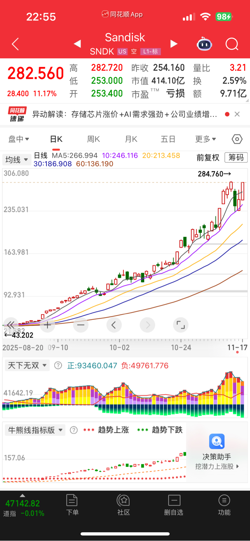The width and height of the screenshot is (250, 541).
Task: Go back with the left chevron arrow
Action: coord(15,44)
